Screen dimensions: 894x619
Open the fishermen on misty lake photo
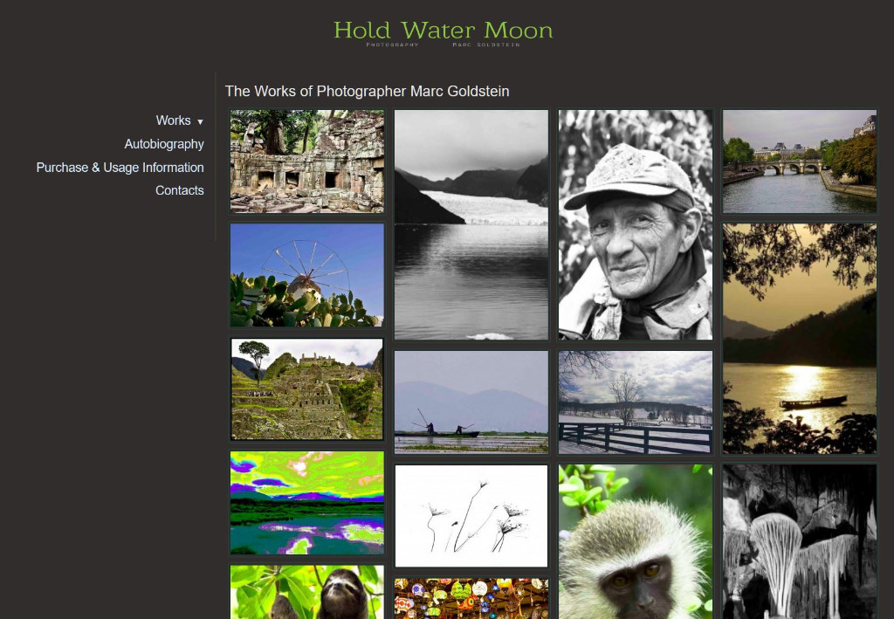click(x=471, y=402)
